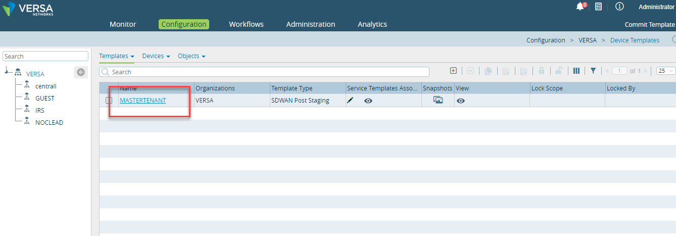Viewport: 676px width, 236px height.
Task: Click the Snapshots column header
Action: tap(438, 88)
